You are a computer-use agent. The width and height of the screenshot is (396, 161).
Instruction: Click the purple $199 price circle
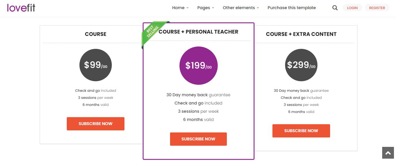tap(198, 65)
